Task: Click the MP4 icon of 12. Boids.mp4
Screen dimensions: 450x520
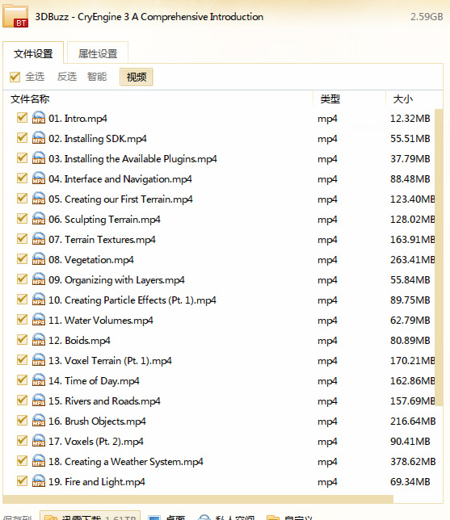Action: pyautogui.click(x=39, y=340)
